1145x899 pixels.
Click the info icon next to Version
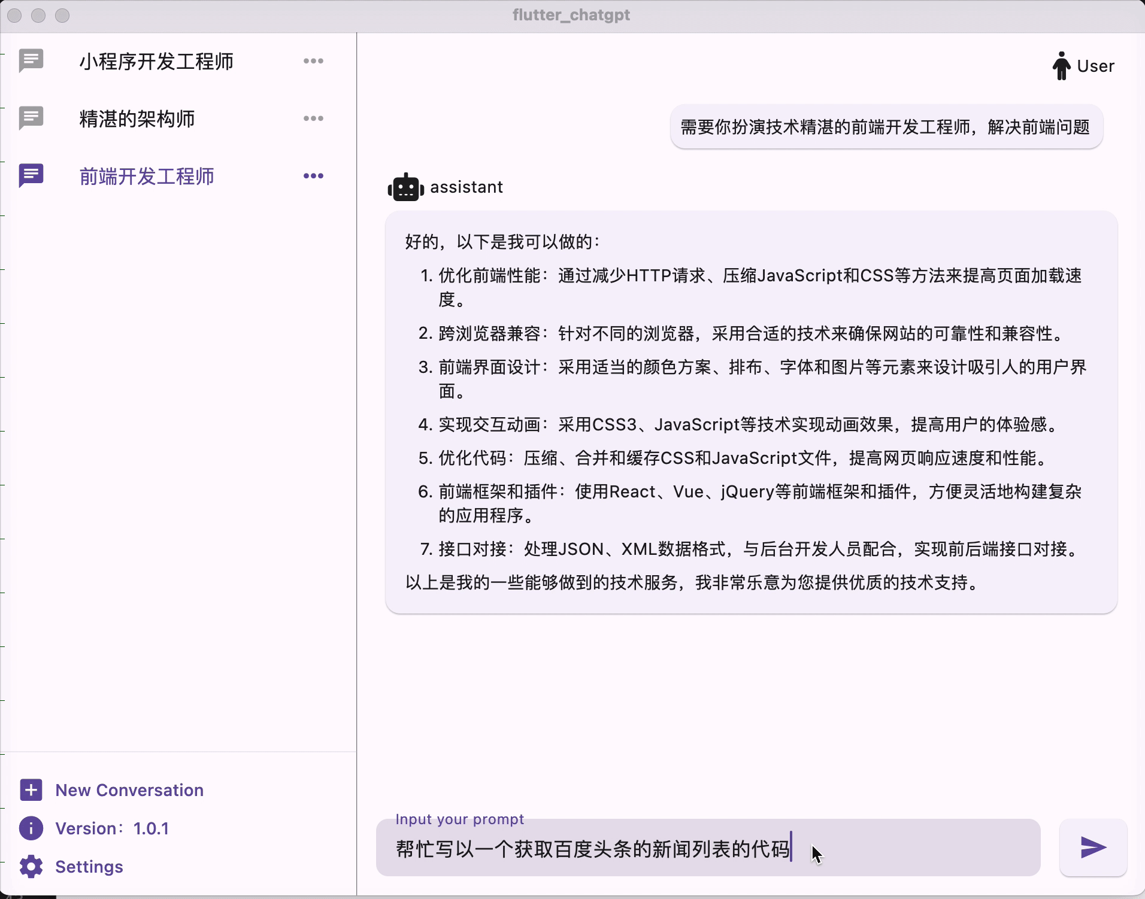tap(31, 828)
